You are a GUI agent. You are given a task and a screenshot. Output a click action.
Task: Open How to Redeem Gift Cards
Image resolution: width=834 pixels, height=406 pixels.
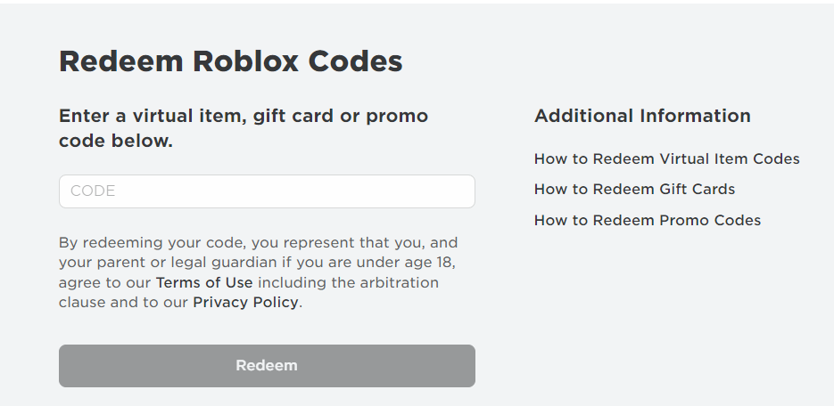[x=634, y=190]
